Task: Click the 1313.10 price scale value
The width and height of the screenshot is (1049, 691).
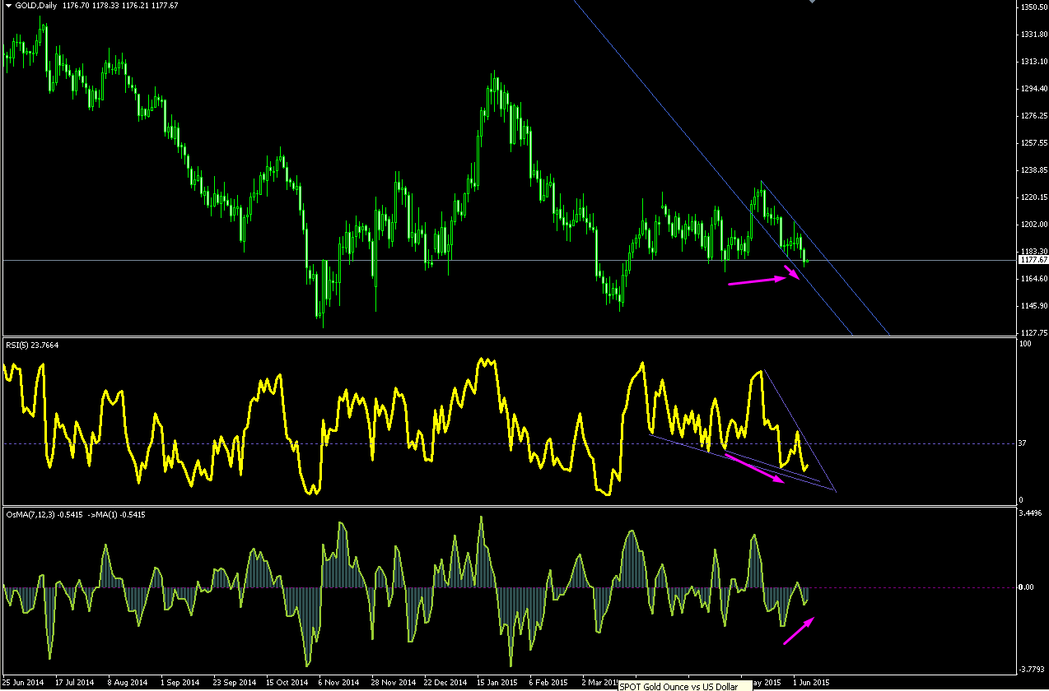Action: point(1033,62)
